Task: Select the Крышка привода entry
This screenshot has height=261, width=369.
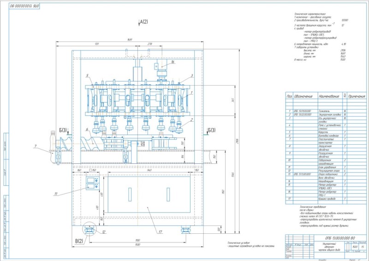Action: (x=327, y=199)
